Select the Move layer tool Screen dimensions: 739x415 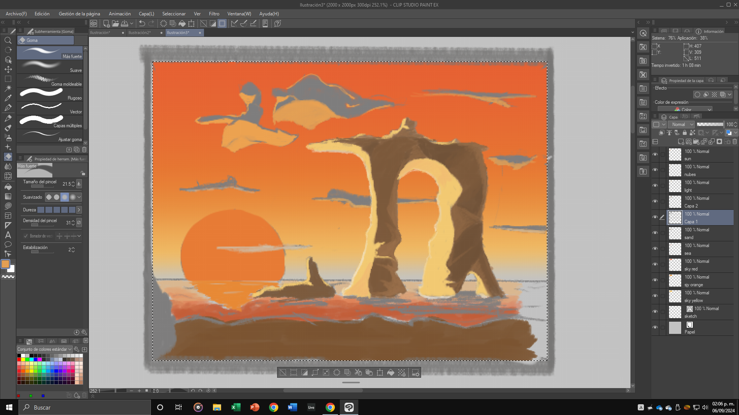point(8,70)
